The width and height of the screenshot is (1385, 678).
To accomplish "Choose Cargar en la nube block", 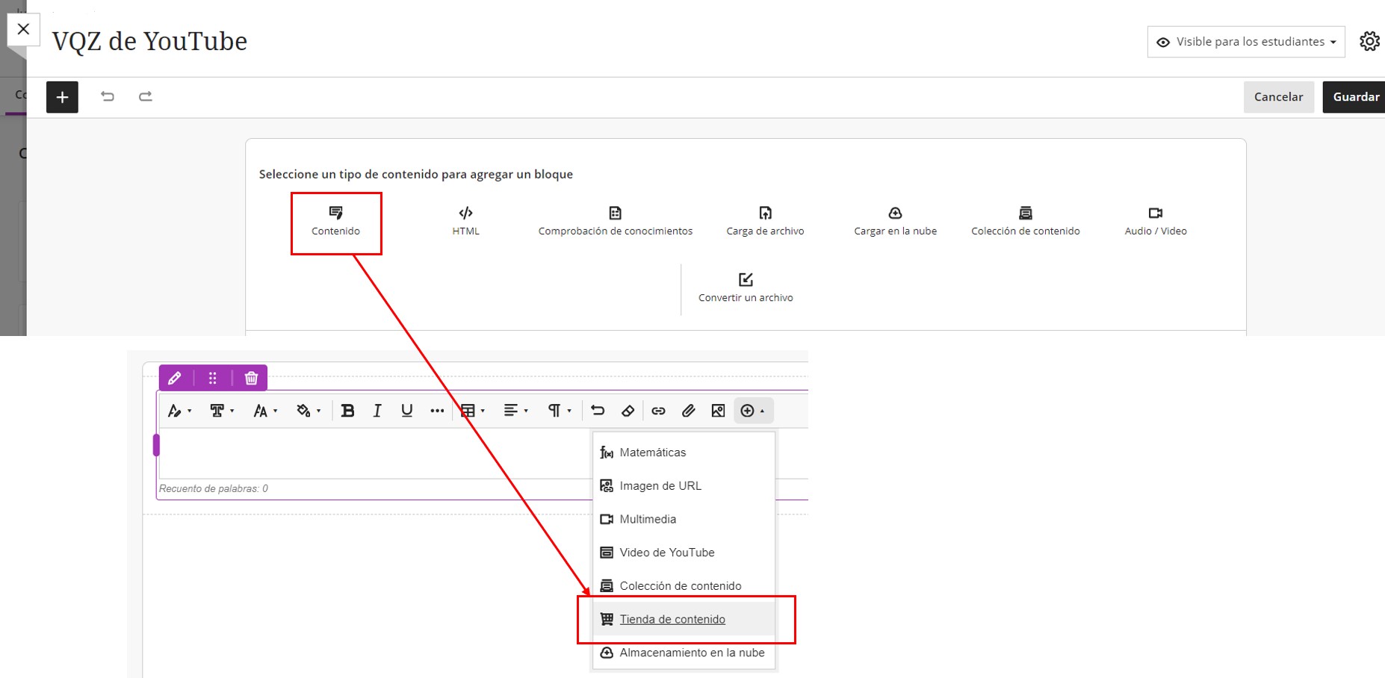I will 895,222.
